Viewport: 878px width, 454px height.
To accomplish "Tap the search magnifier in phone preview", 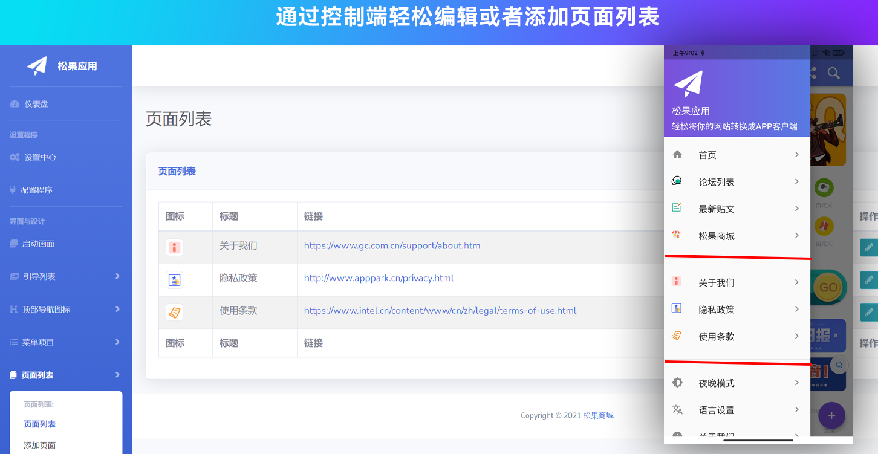I will pyautogui.click(x=834, y=73).
